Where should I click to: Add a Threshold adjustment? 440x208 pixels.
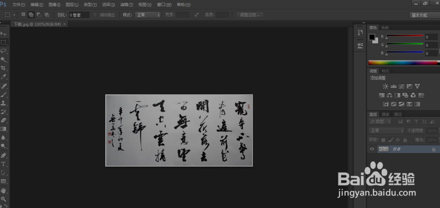click(x=402, y=104)
